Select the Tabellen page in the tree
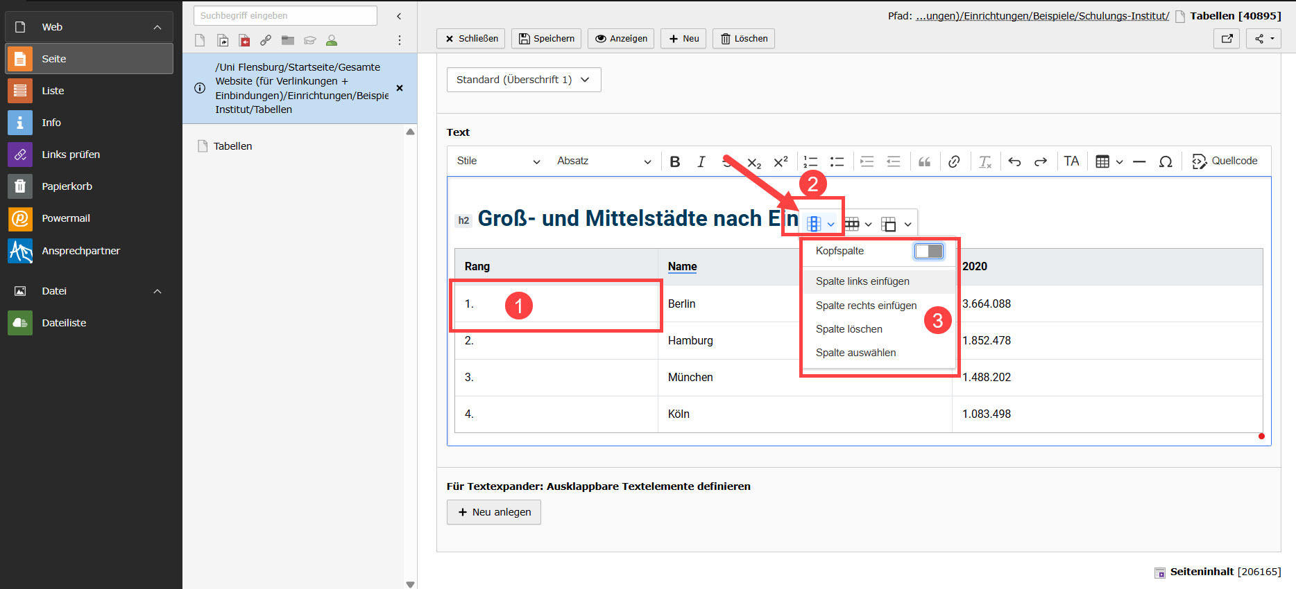The height and width of the screenshot is (589, 1296). pos(232,146)
